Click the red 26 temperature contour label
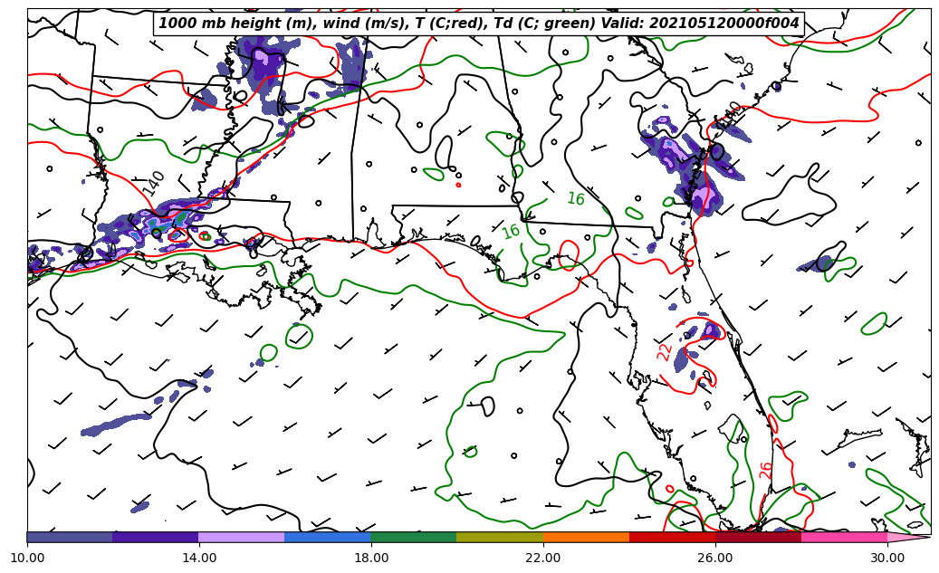Image resolution: width=939 pixels, height=573 pixels. [766, 470]
